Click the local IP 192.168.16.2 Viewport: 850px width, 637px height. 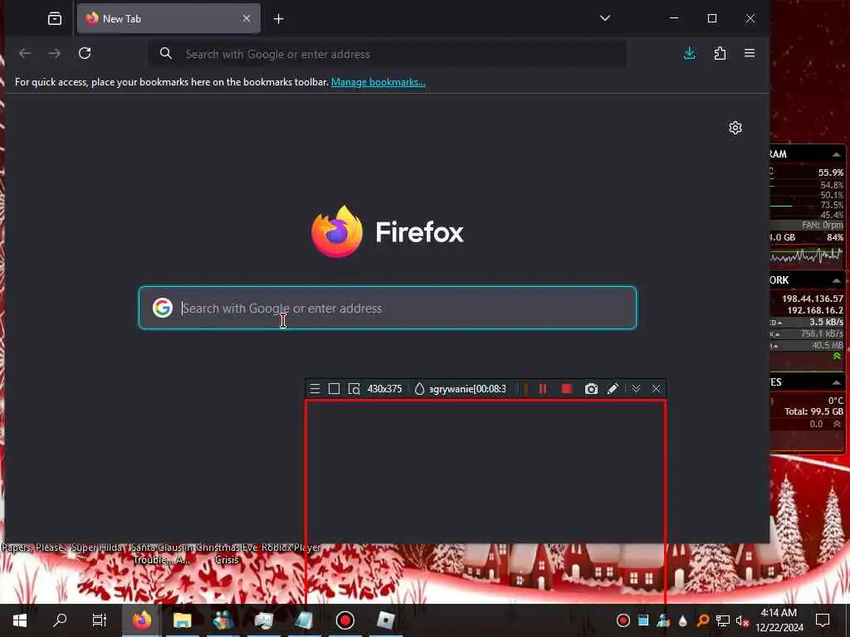click(x=815, y=310)
